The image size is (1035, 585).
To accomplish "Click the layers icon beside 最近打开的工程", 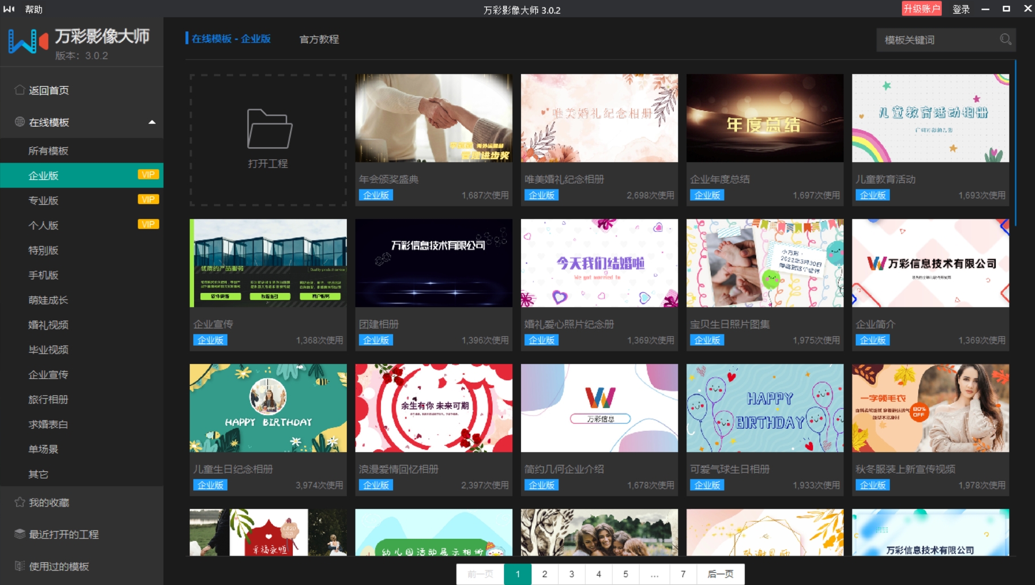I will click(x=19, y=534).
